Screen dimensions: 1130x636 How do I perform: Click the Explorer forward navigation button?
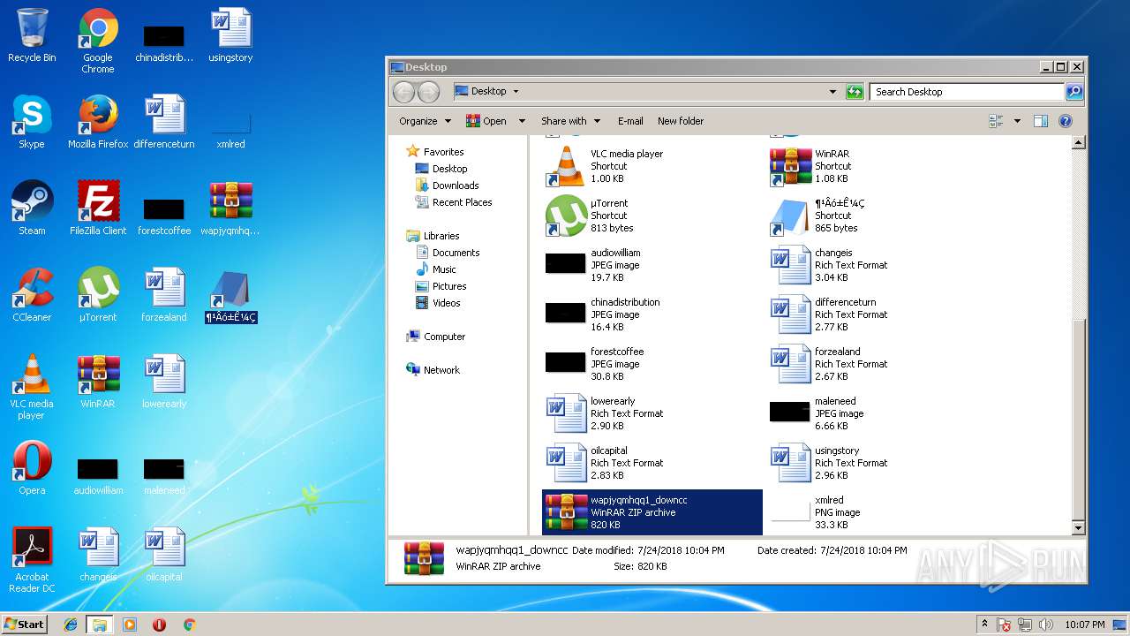[x=428, y=92]
